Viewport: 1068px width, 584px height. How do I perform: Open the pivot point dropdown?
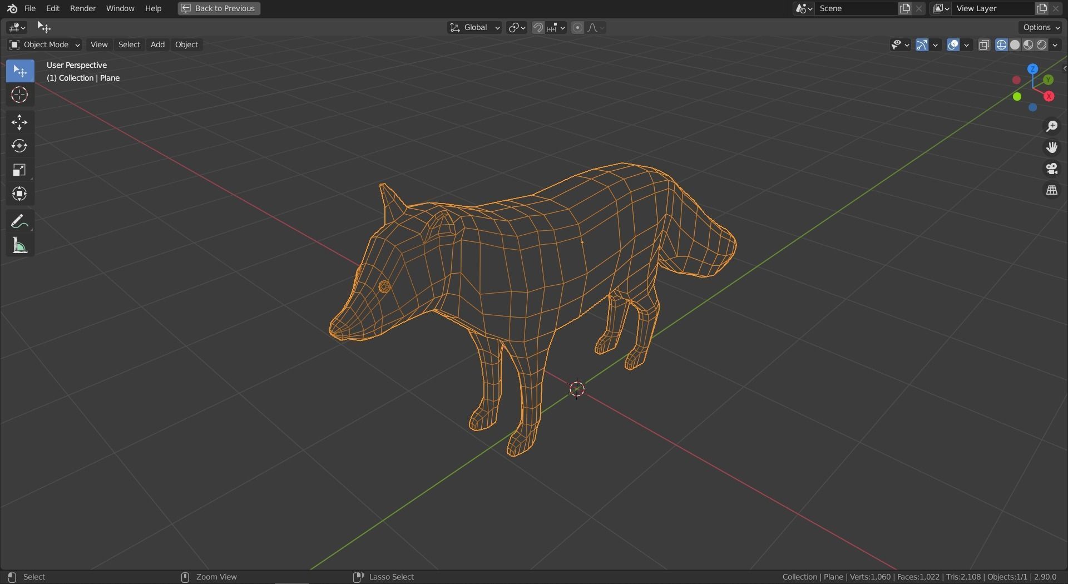pos(517,27)
